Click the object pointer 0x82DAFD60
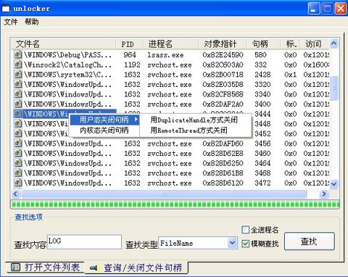This screenshot has width=348, height=277. 223,144
